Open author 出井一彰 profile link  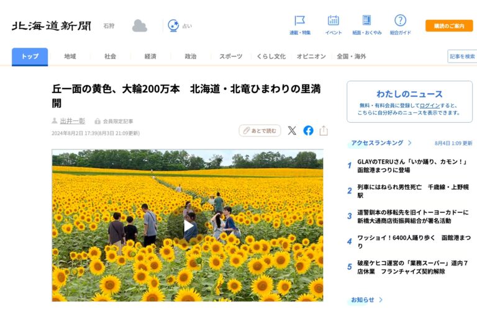(x=73, y=121)
